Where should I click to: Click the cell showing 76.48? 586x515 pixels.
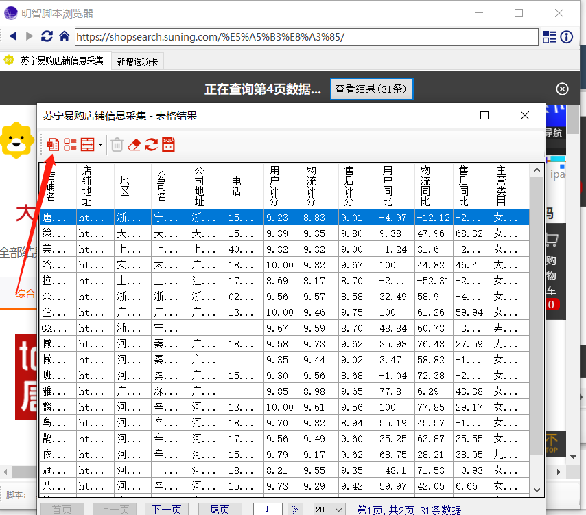point(434,344)
